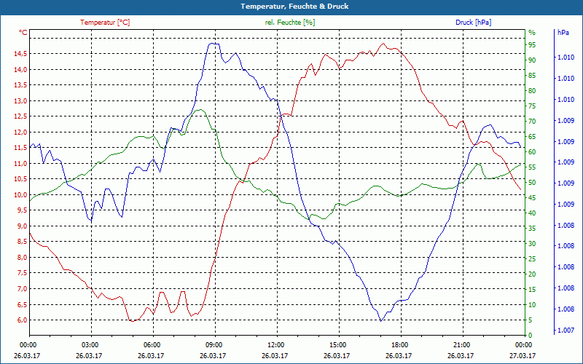Click the °C unit label on temperature axis
Image resolution: width=583 pixels, height=364 pixels.
pos(23,33)
